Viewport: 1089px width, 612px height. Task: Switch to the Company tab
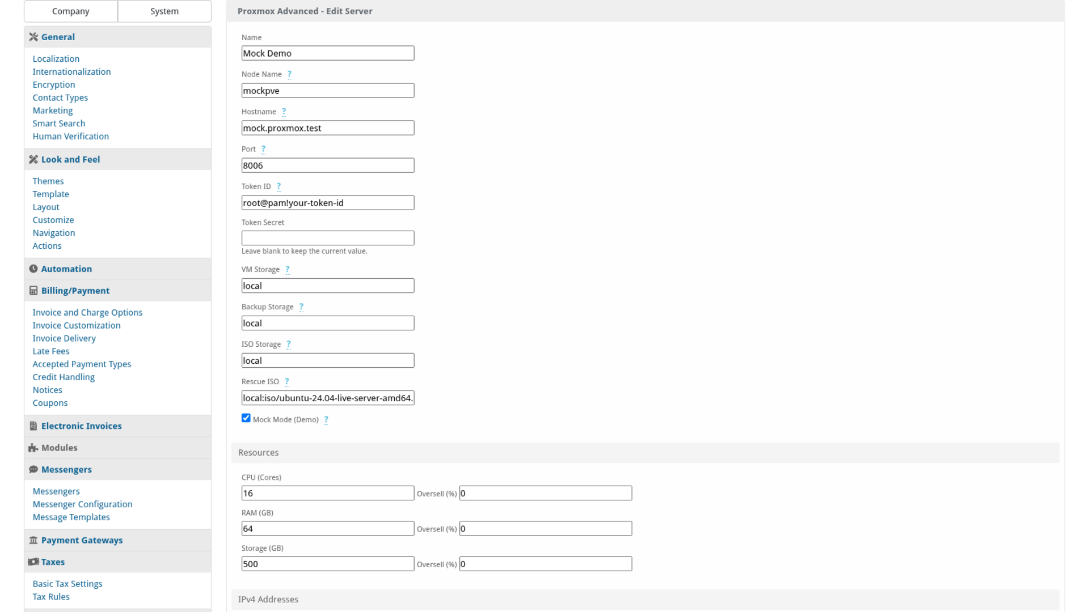pos(71,11)
